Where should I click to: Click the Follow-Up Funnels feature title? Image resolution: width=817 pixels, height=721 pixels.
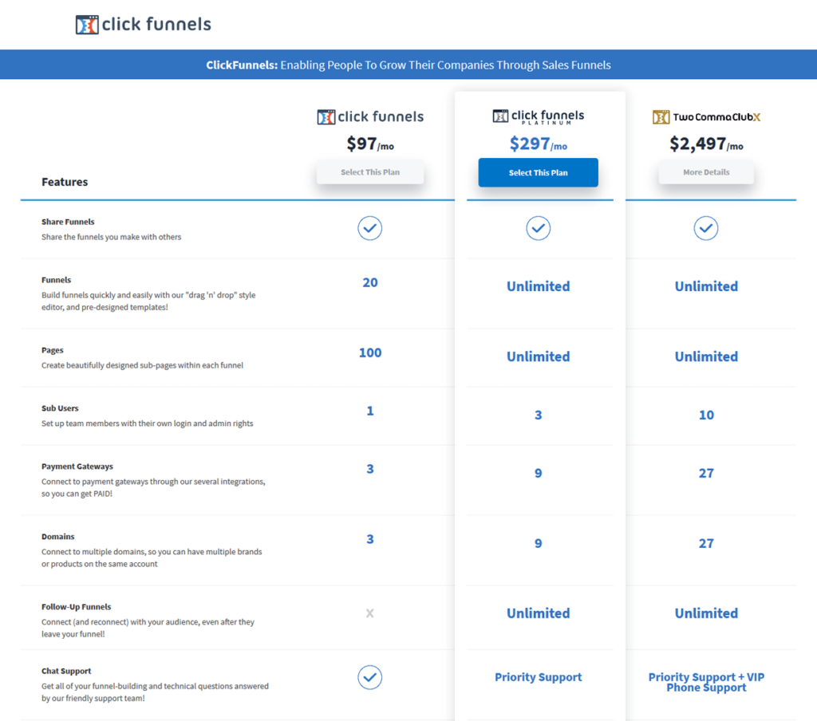tap(76, 607)
